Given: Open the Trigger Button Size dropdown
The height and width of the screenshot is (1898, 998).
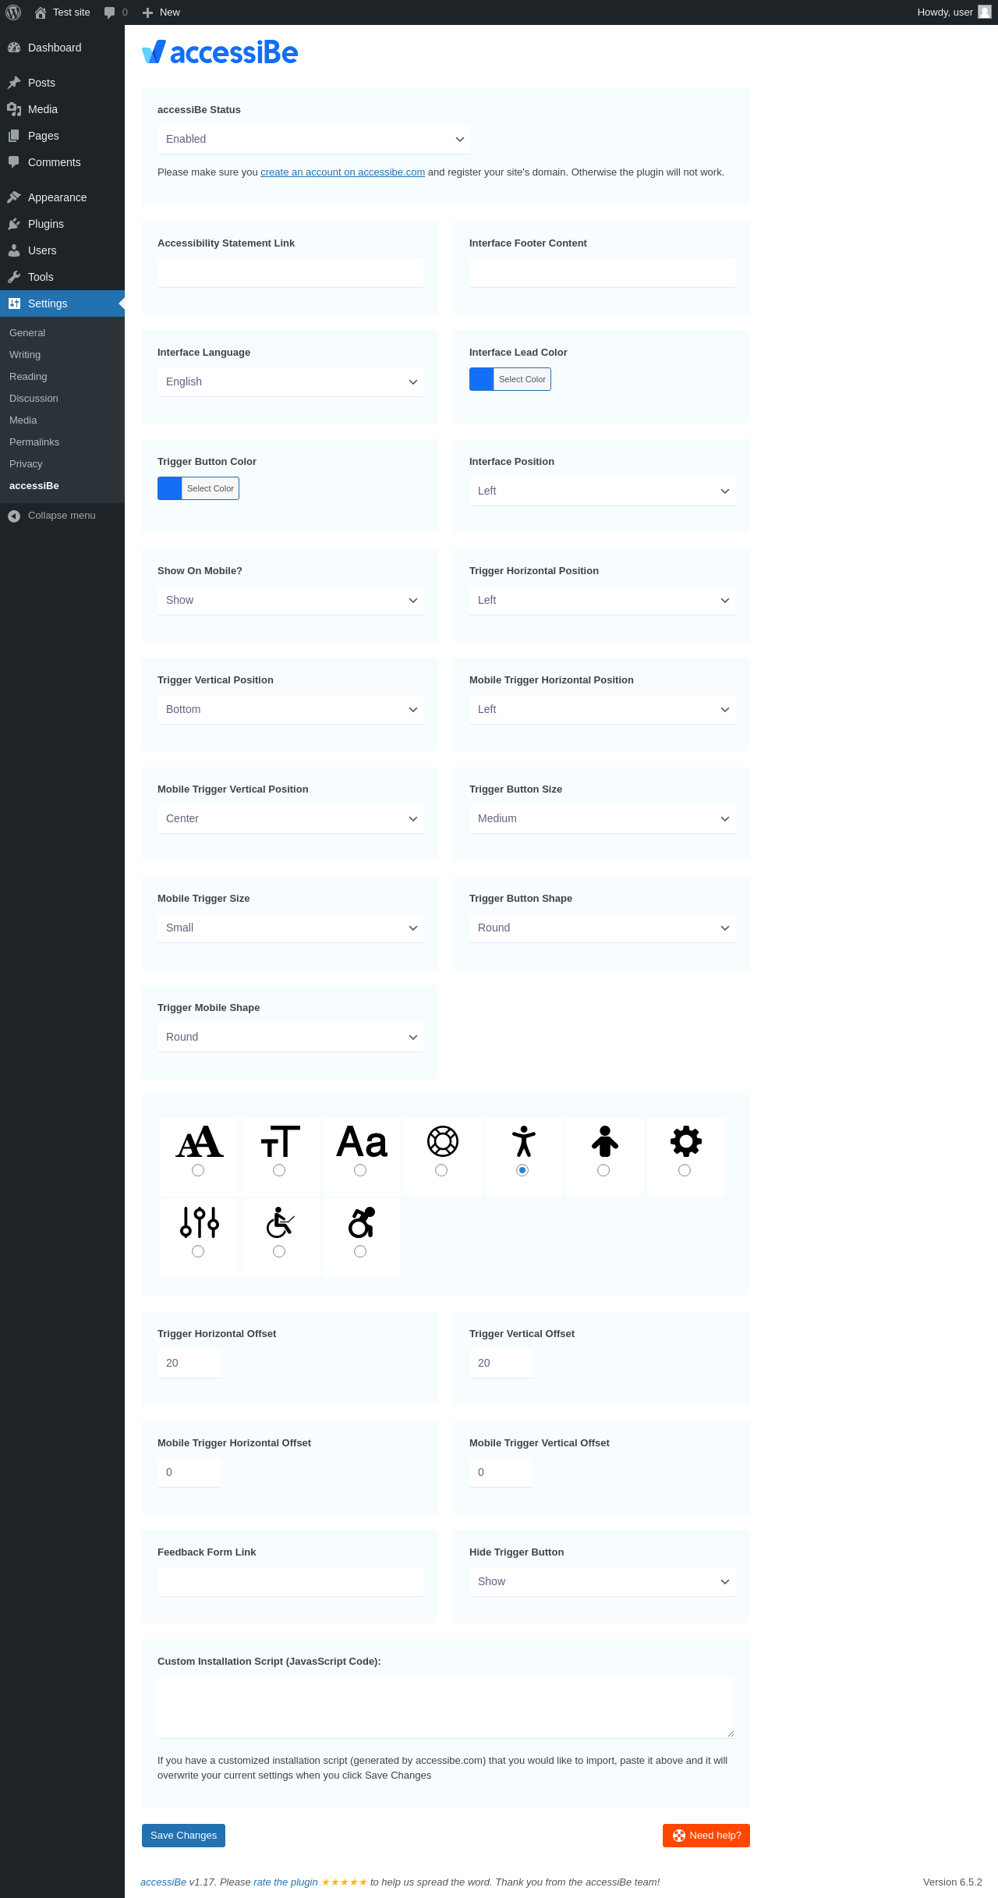Looking at the screenshot, I should pos(602,818).
